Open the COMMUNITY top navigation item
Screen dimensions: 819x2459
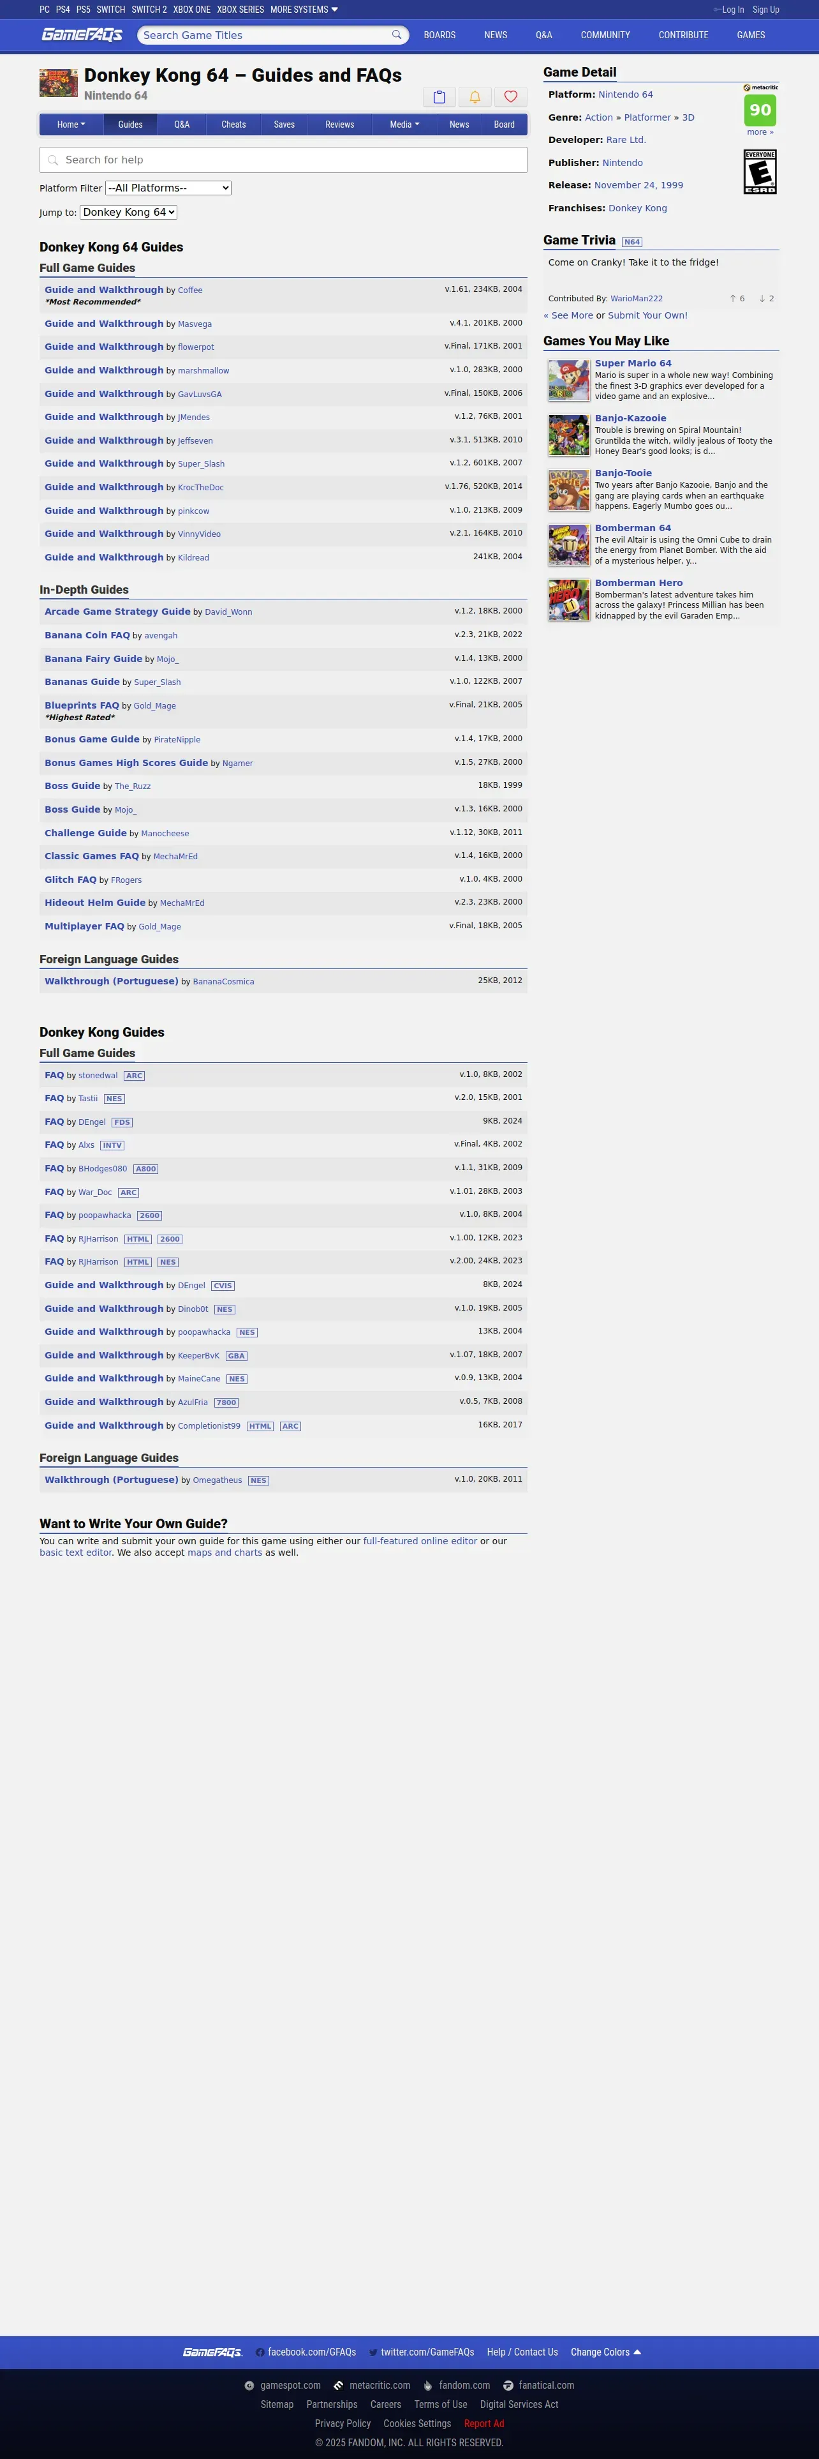(x=605, y=35)
